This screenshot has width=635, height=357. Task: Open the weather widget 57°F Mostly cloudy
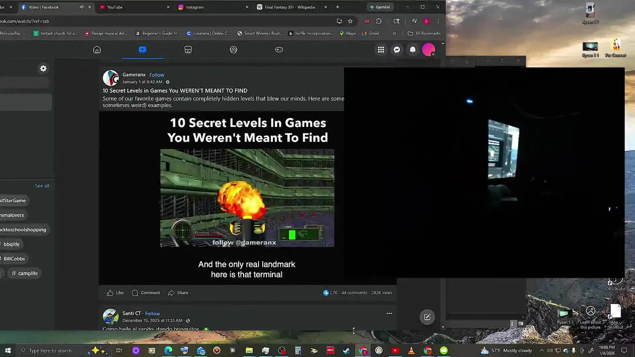(506, 351)
